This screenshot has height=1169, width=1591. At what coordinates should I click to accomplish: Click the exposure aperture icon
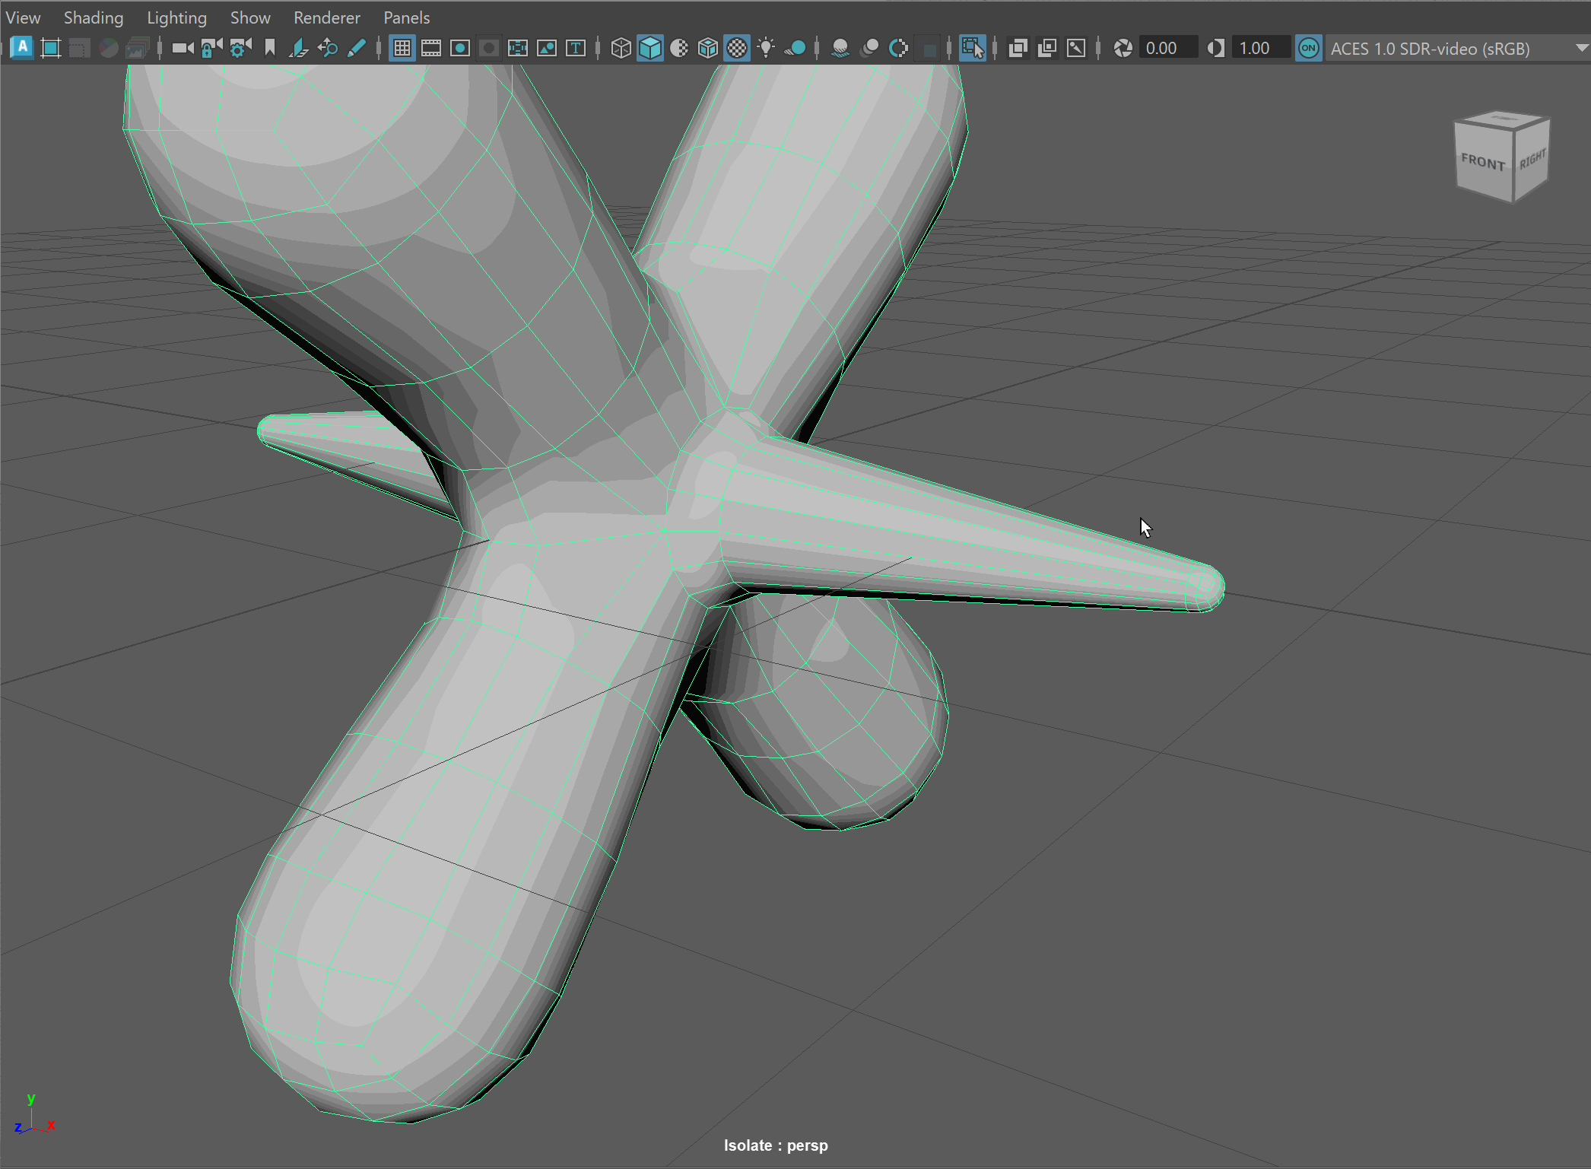tap(1123, 48)
